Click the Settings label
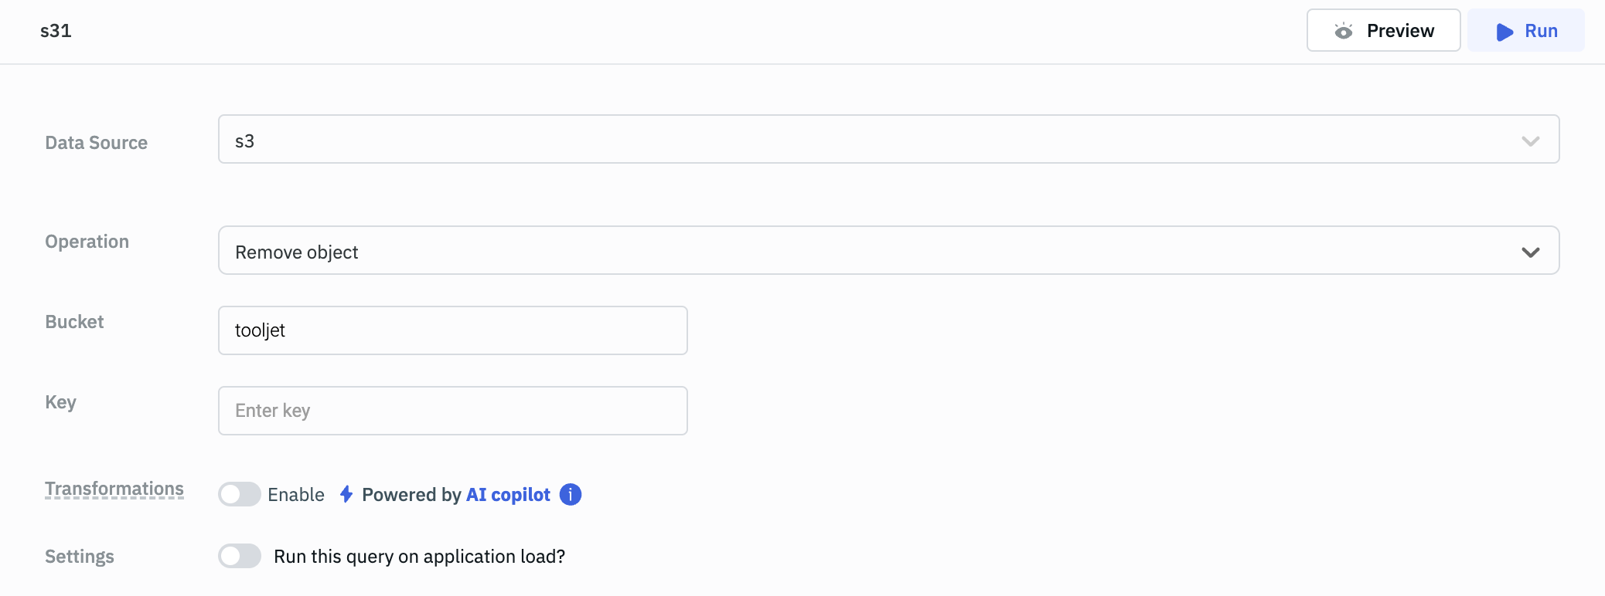The height and width of the screenshot is (596, 1605). coord(80,557)
